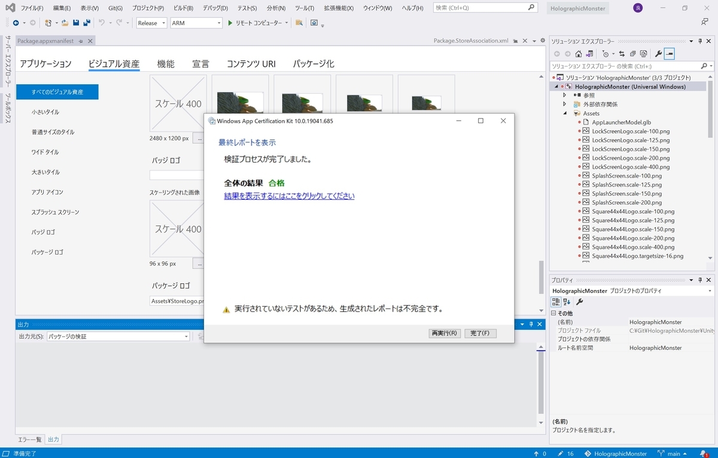Click the HolographicMonster repository in status bar
Screen dimensions: 718x458
pyautogui.click(x=616, y=454)
